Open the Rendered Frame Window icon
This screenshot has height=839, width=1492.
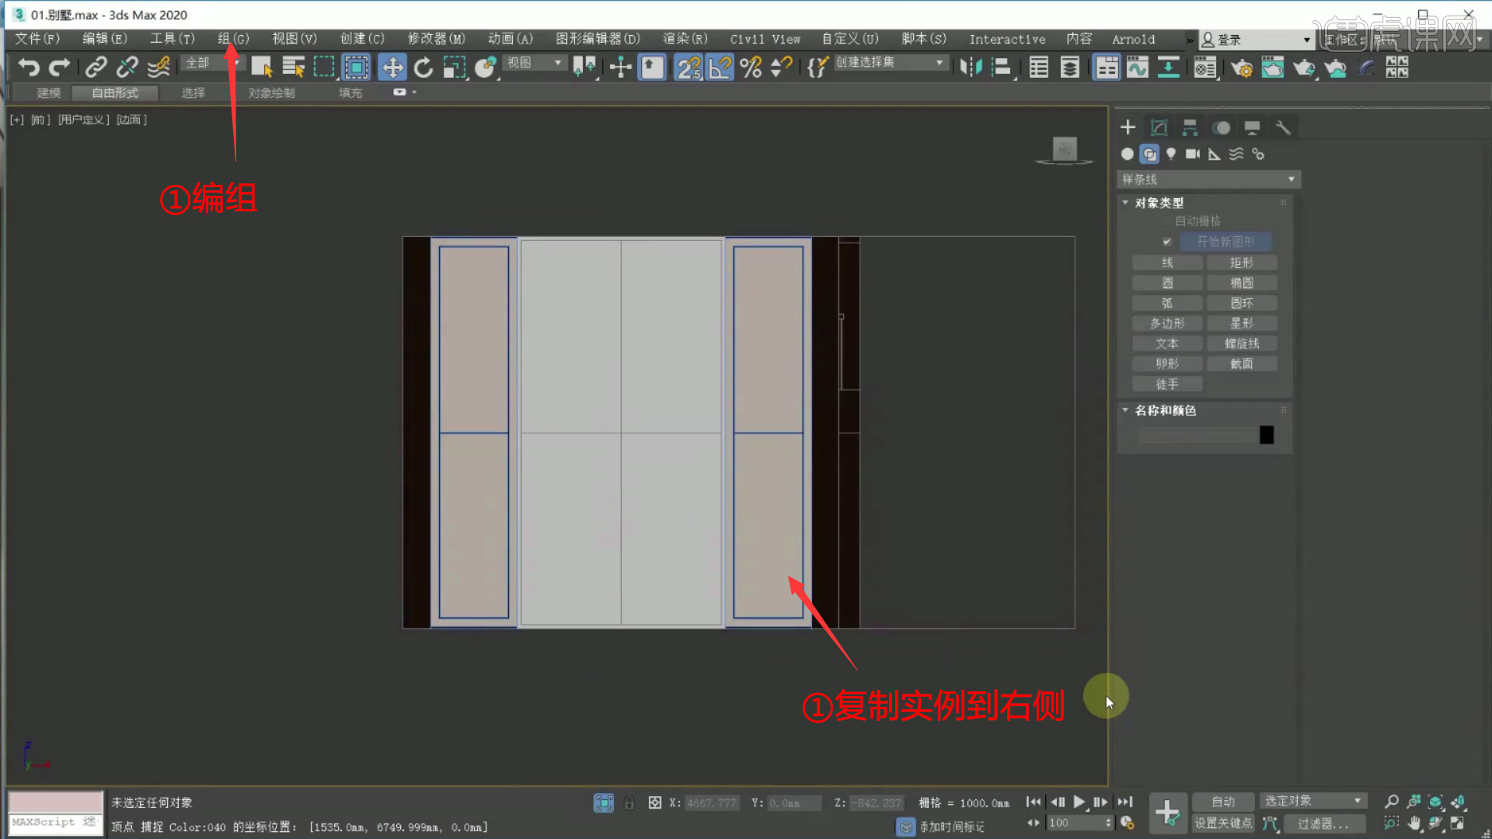tap(1273, 68)
